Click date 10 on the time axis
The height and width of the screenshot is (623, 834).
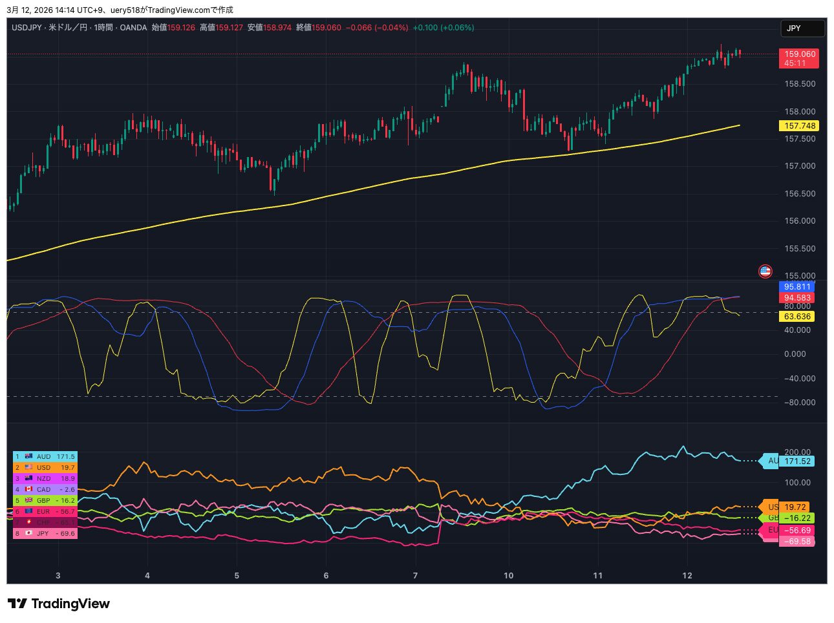509,576
